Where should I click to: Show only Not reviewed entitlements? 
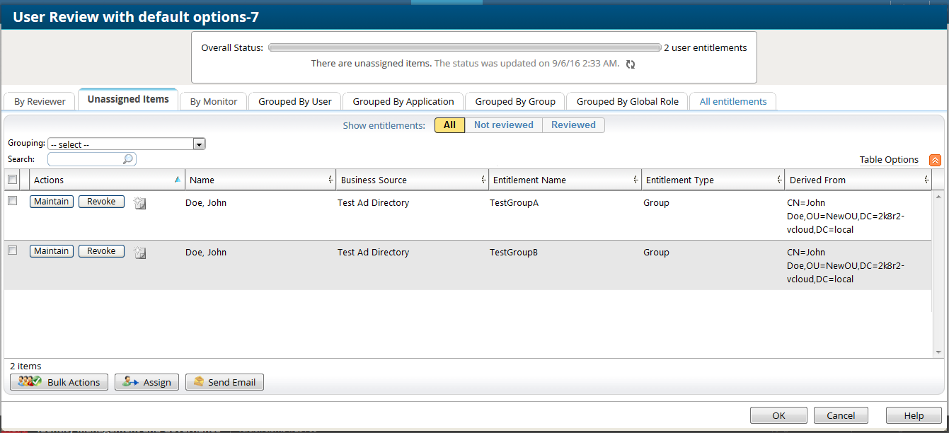(503, 125)
